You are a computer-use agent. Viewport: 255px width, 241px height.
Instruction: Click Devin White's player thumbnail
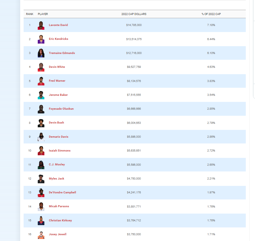[x=41, y=67]
